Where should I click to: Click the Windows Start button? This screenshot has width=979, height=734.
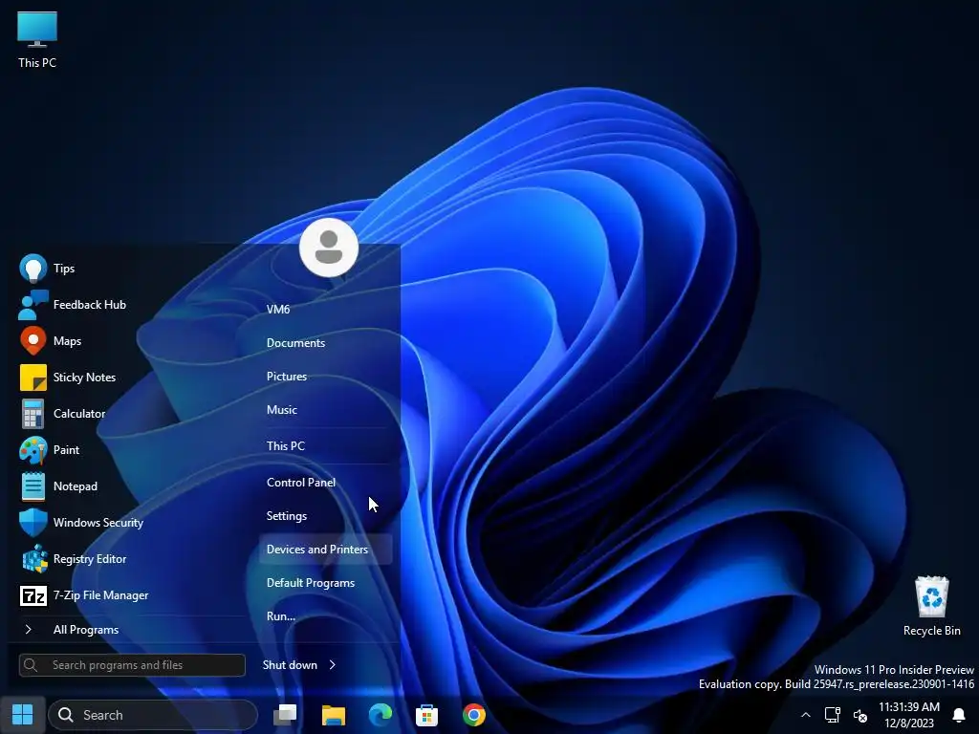pyautogui.click(x=23, y=715)
